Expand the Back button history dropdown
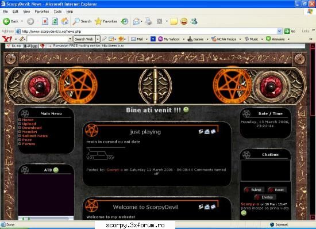Screen dimensions: 316x229 tap(22, 21)
